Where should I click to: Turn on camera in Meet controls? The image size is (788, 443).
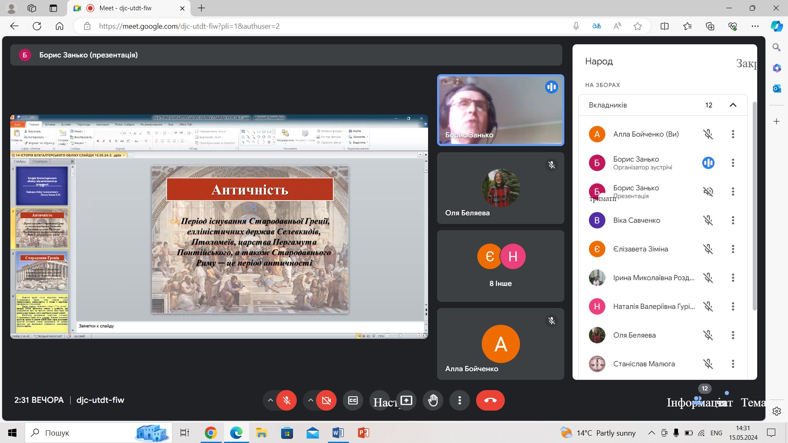pos(326,400)
